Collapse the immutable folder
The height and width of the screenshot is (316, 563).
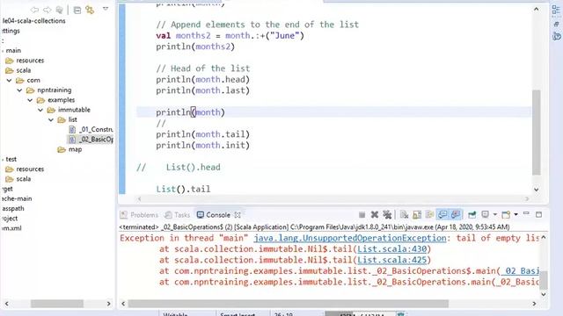pos(40,110)
